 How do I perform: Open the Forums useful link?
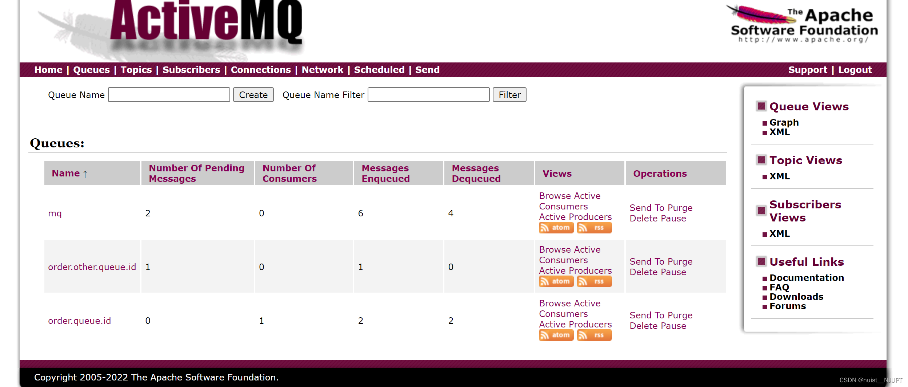[788, 306]
